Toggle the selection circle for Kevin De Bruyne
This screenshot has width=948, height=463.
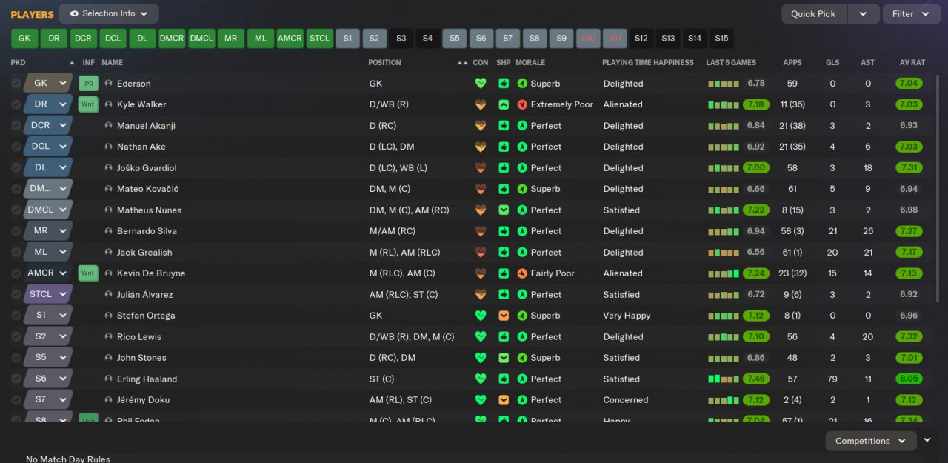(16, 273)
